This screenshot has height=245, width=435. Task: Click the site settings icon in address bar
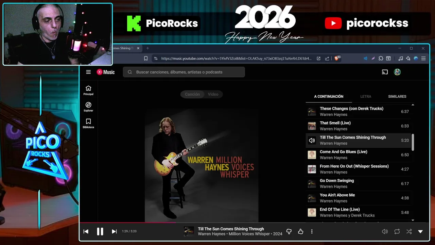(156, 59)
